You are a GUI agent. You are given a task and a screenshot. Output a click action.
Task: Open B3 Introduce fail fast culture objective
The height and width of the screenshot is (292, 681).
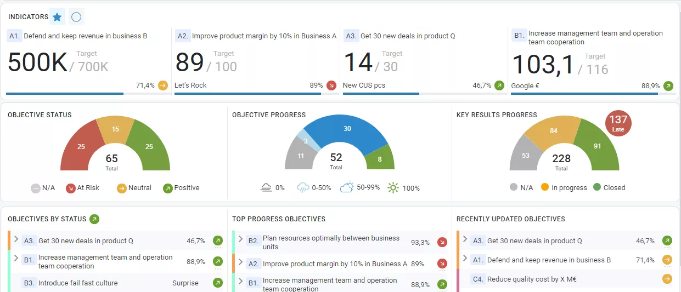(77, 283)
